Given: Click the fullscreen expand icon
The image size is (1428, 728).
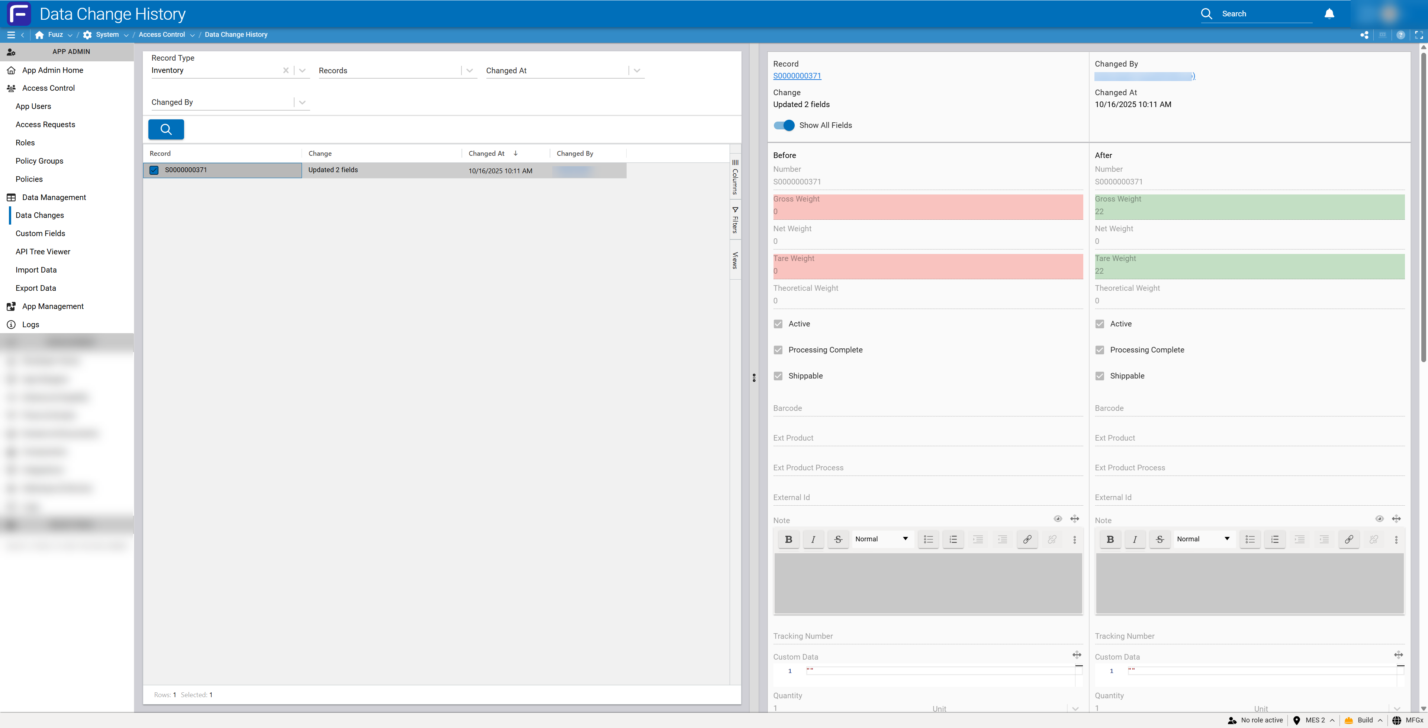Looking at the screenshot, I should click(x=1419, y=34).
